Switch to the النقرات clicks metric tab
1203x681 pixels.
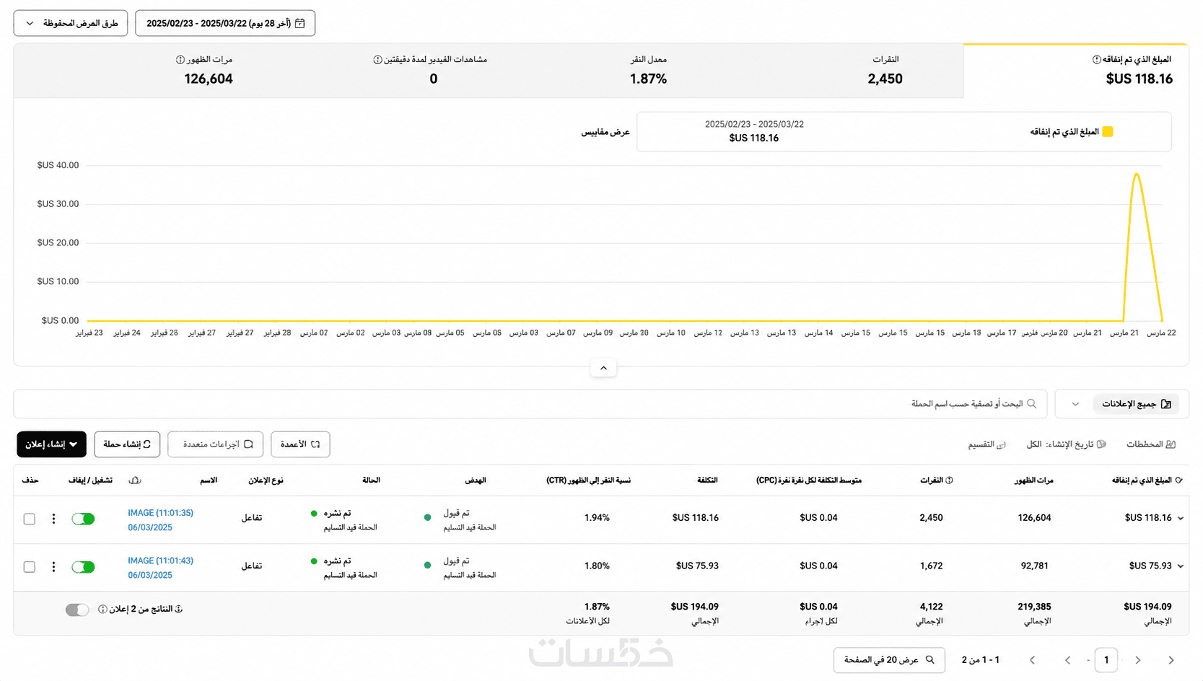885,70
